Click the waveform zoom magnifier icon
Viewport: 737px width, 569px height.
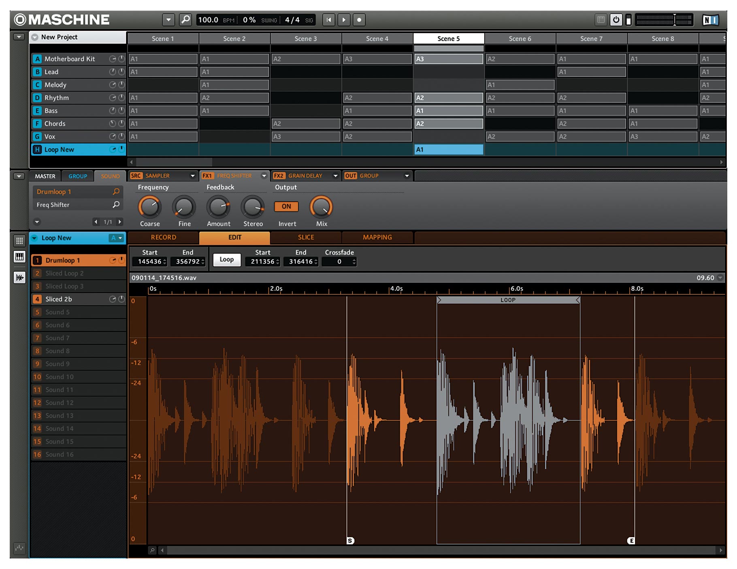(152, 550)
